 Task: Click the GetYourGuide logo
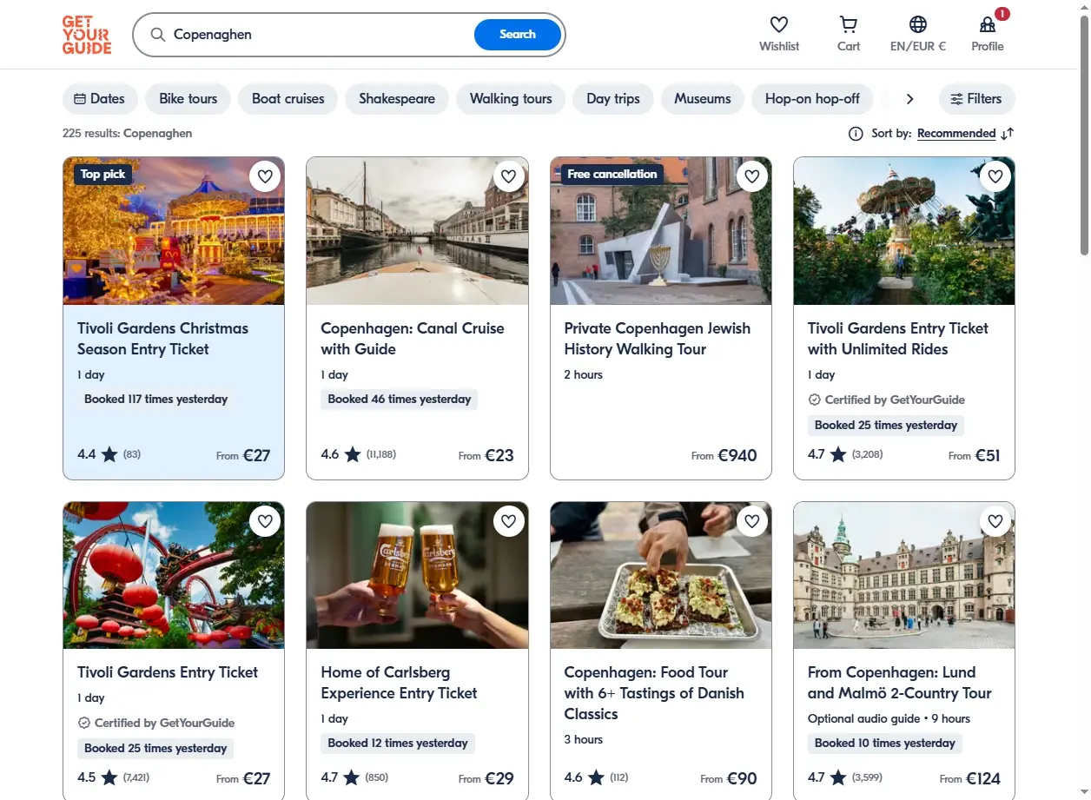click(x=87, y=35)
